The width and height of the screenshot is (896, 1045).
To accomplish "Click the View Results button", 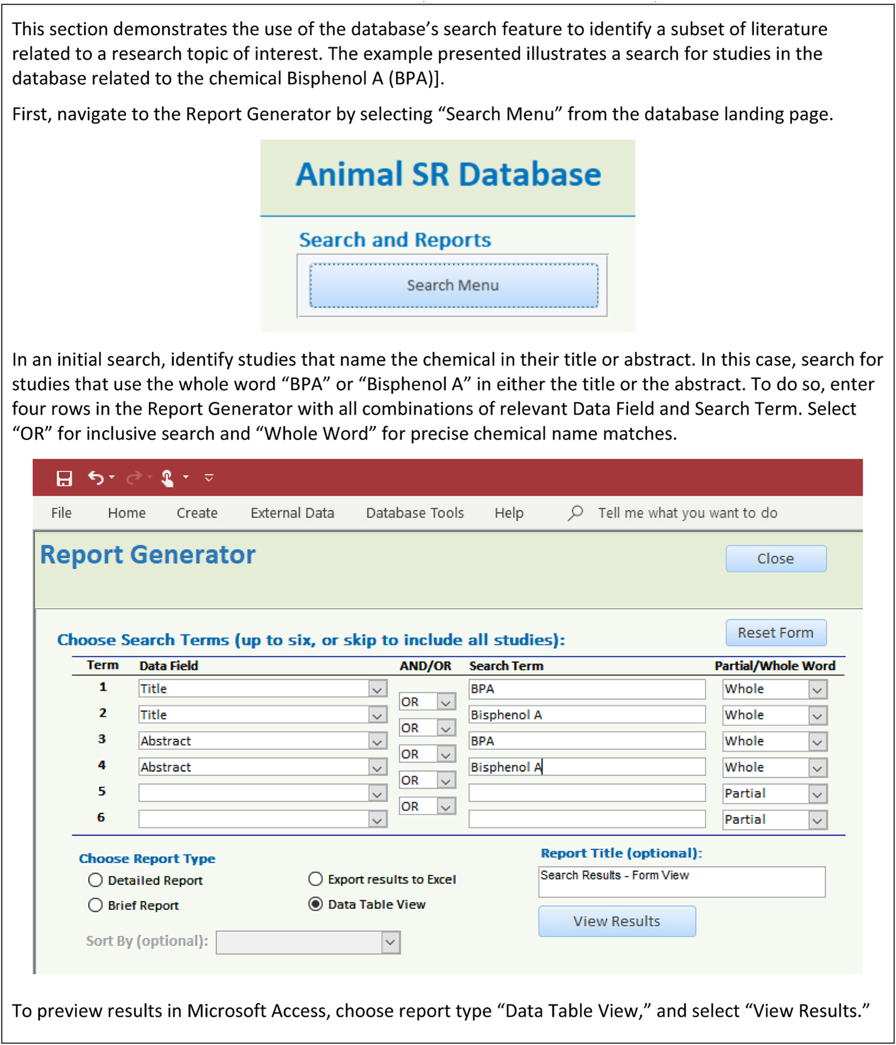I will 616,921.
